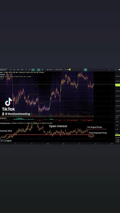Click the 'Open interest' caption text
The height and width of the screenshot is (213, 120).
tap(58, 126)
